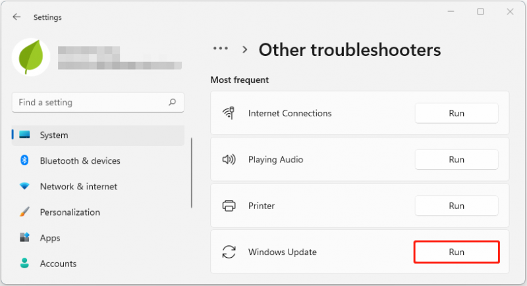This screenshot has width=527, height=286.
Task: Click the Most frequent heading
Action: pos(240,80)
